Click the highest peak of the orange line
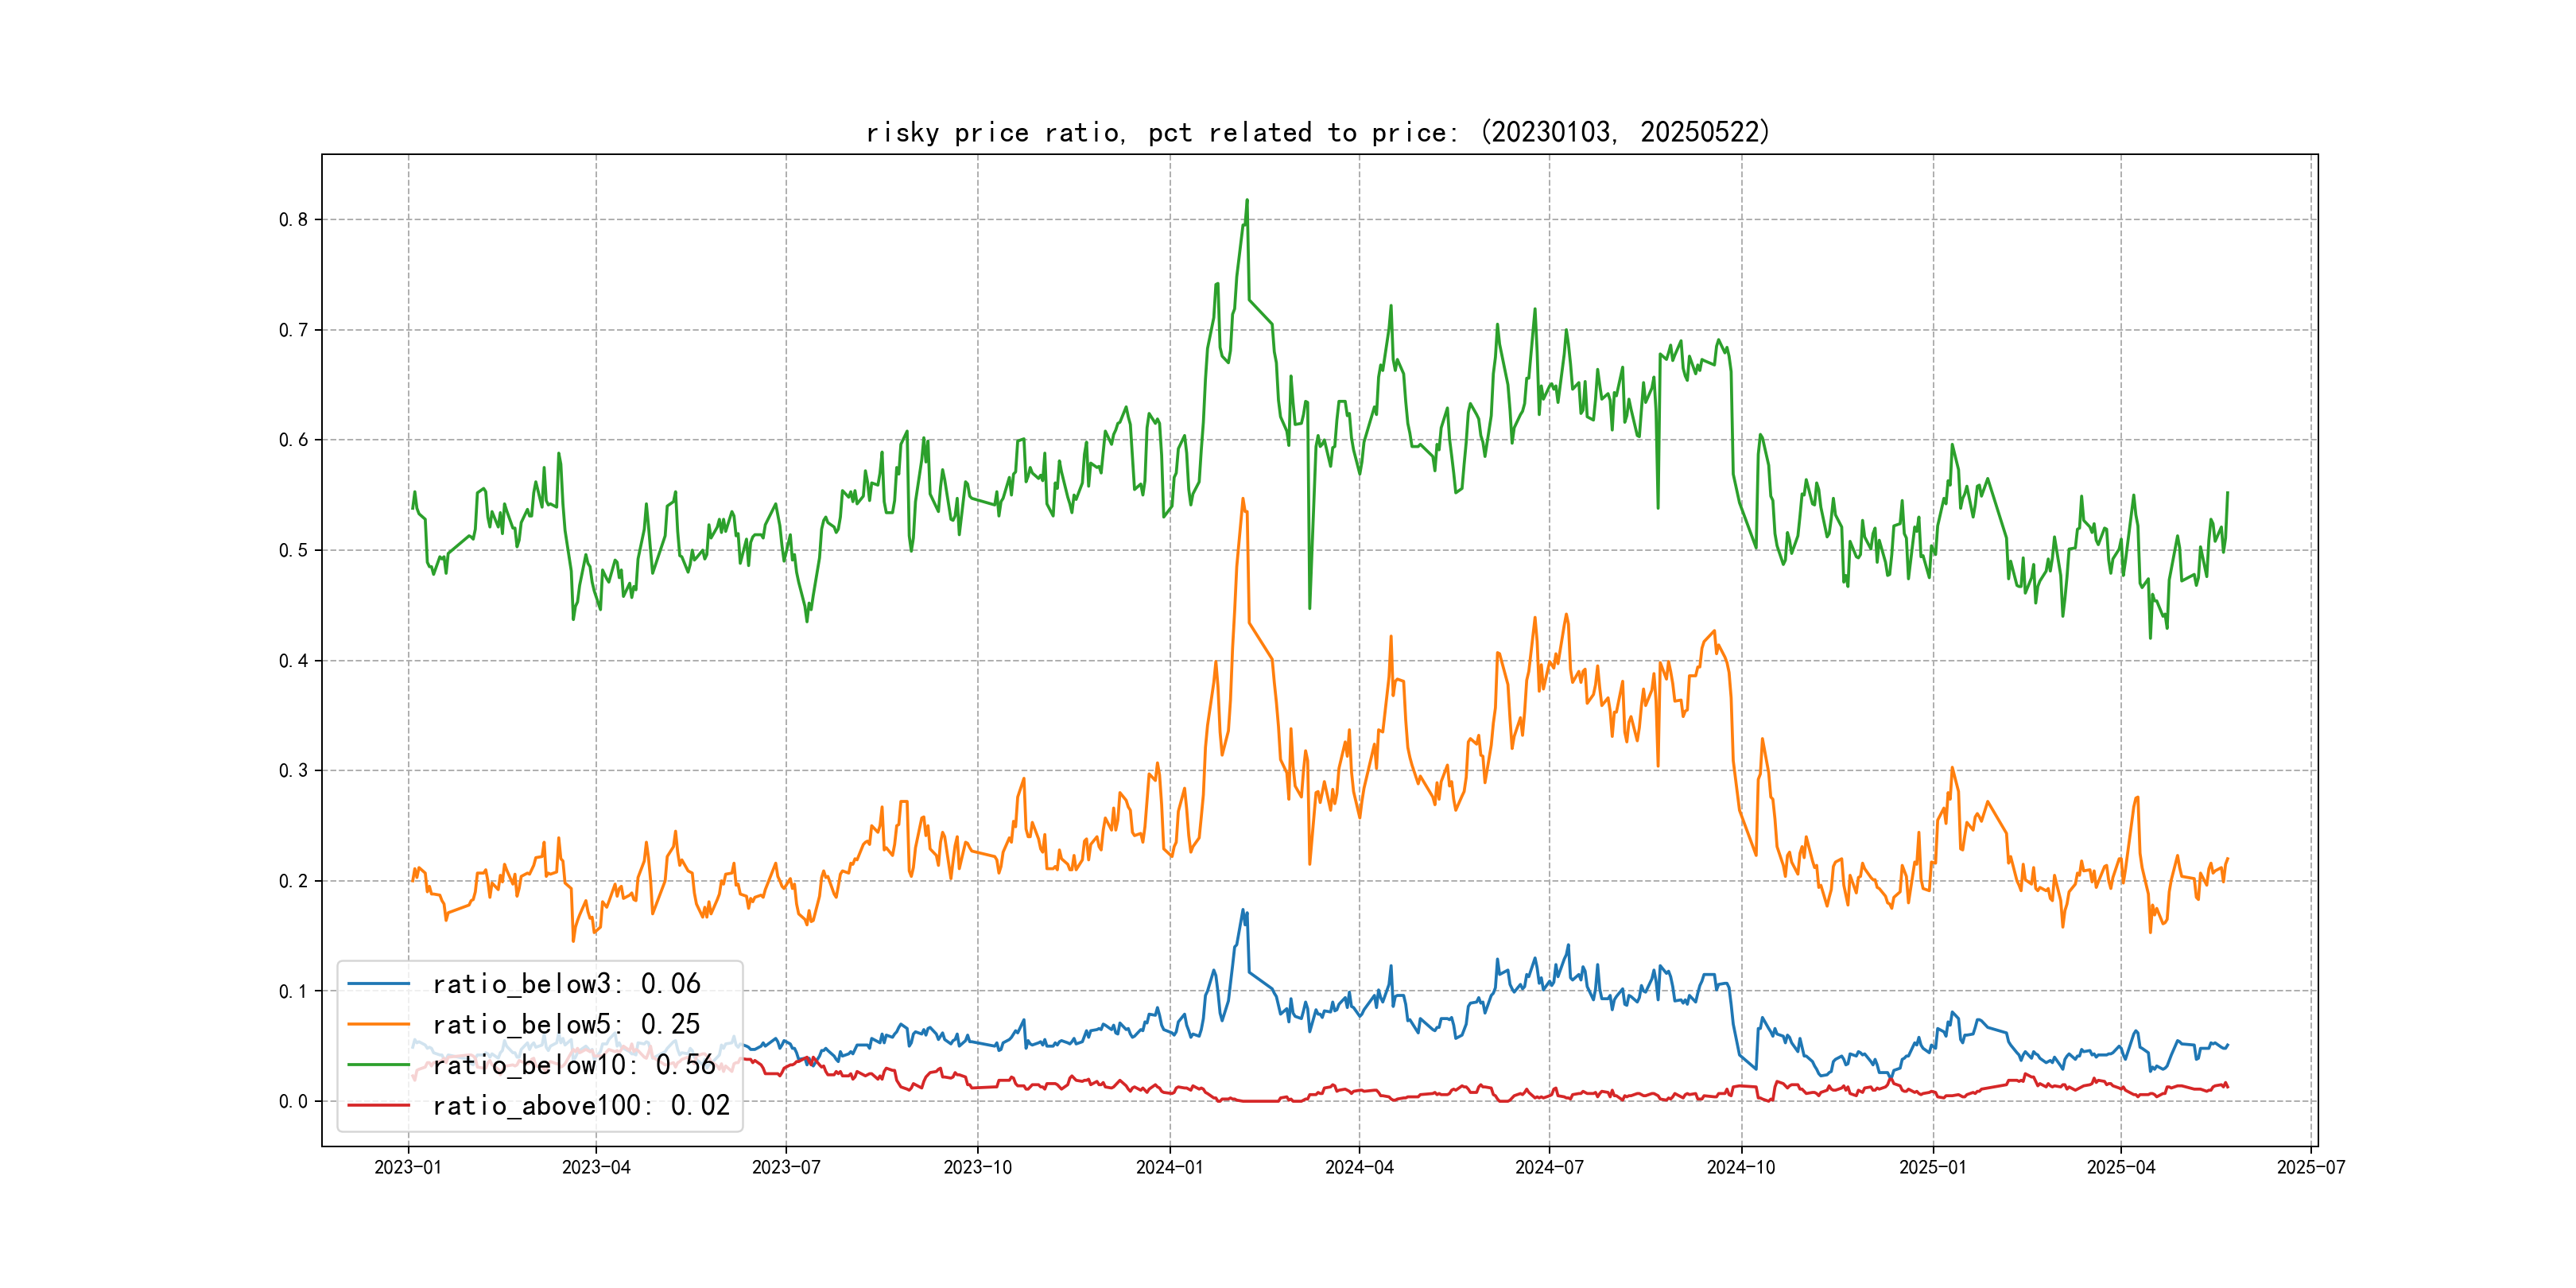 pyautogui.click(x=1243, y=499)
